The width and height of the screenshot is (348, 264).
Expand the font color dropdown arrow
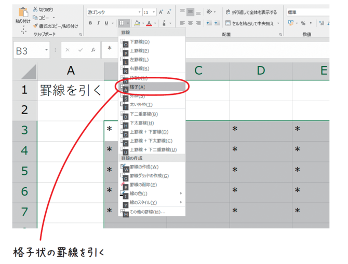(x=155, y=23)
